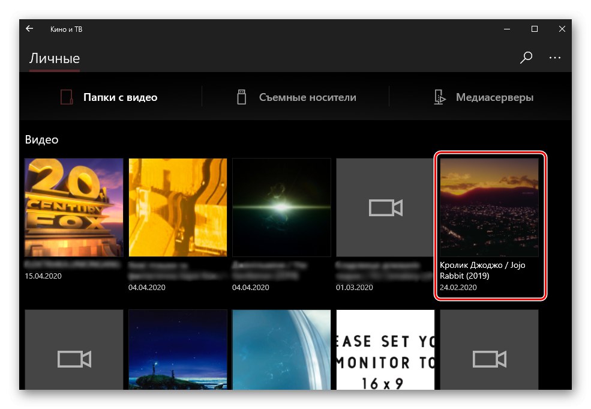Click the date 01.03.2020
591x409 pixels.
point(354,287)
